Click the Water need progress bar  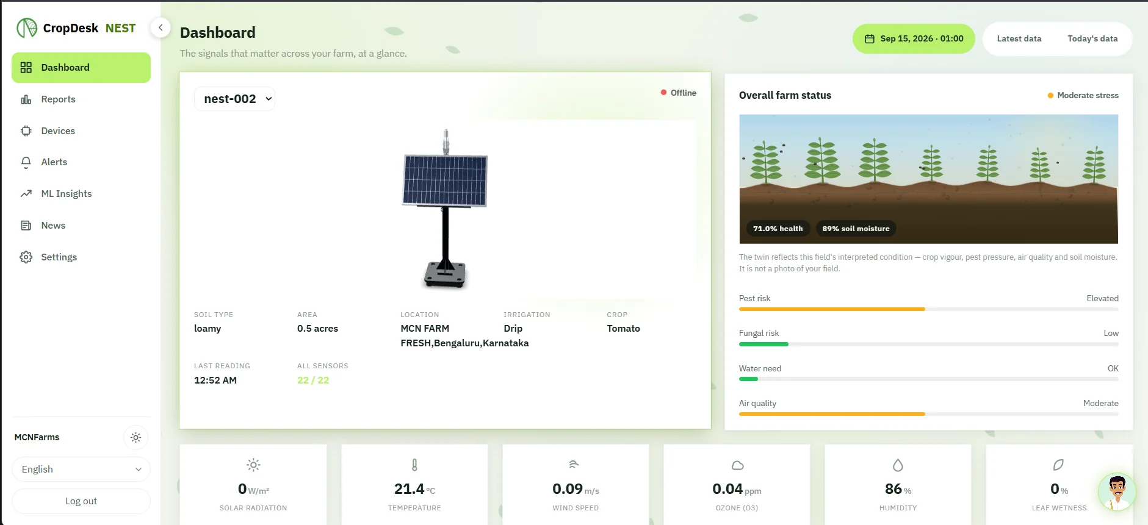point(928,379)
